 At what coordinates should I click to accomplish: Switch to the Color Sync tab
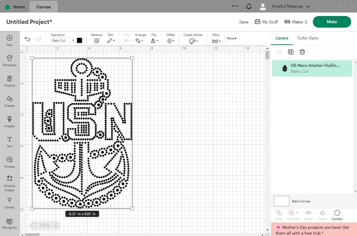[308, 38]
